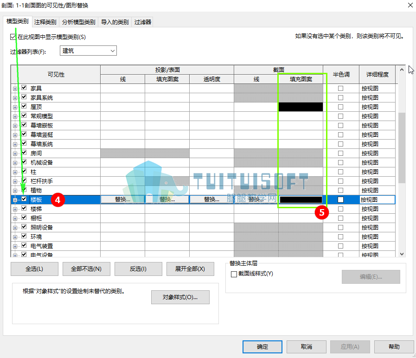Toggle visibility checkbox for 机械设备

[x=24, y=162]
